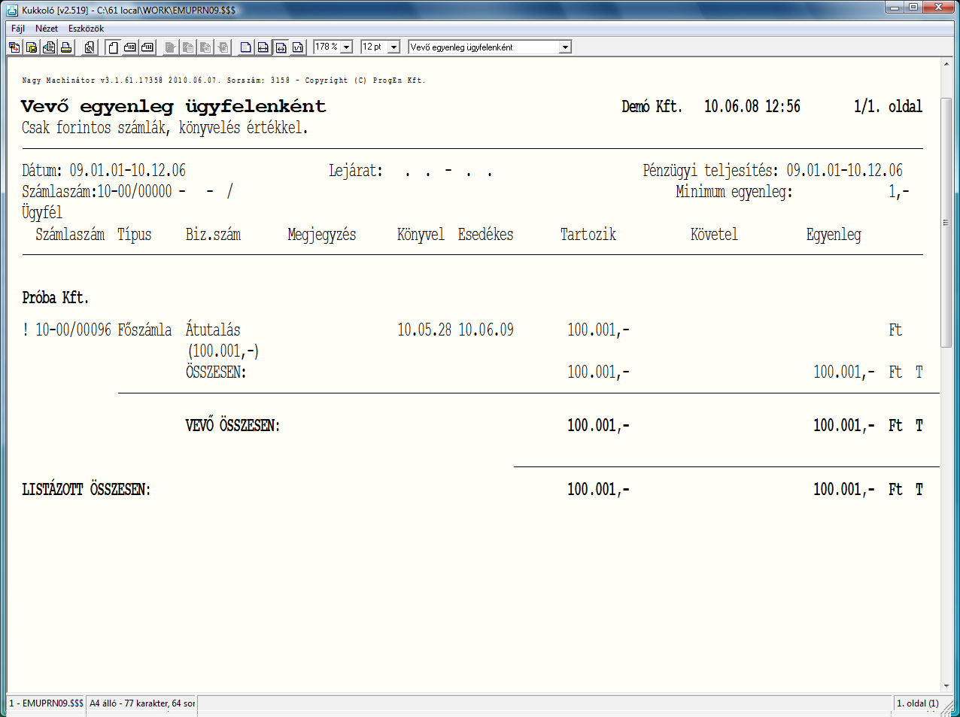Open the Eszközök menu

(87, 29)
